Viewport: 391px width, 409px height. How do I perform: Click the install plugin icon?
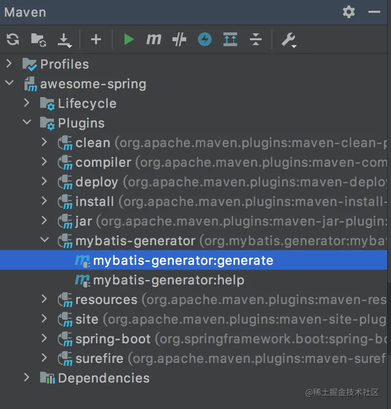click(x=65, y=202)
